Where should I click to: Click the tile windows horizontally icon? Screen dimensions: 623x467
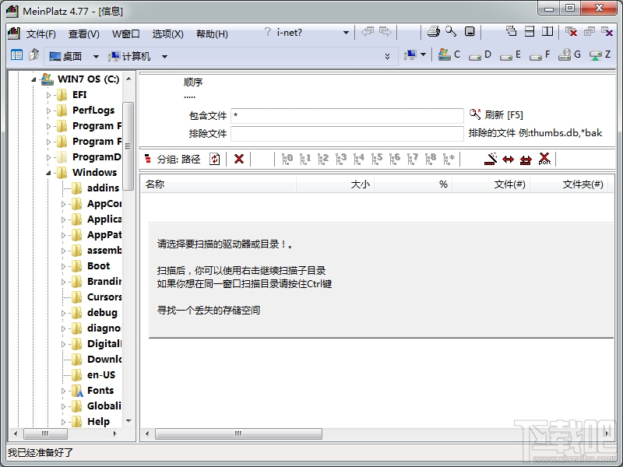pos(530,31)
